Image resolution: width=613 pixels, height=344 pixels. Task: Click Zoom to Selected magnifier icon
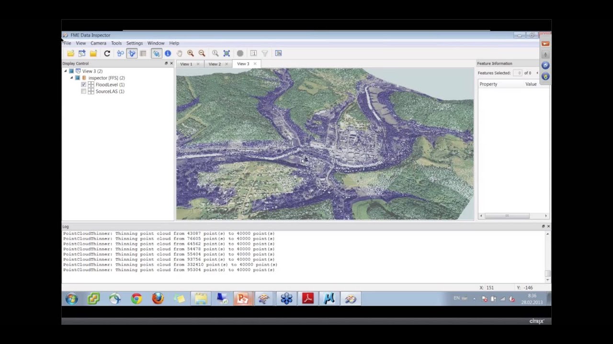(215, 54)
